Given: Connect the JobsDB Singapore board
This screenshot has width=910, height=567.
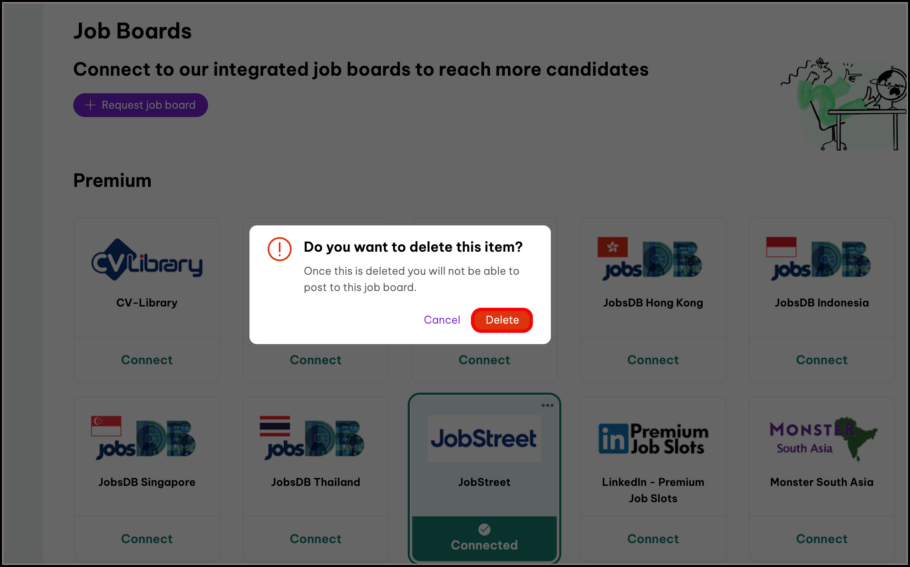Looking at the screenshot, I should pos(147,539).
